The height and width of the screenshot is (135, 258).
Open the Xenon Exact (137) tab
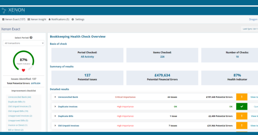(14, 19)
